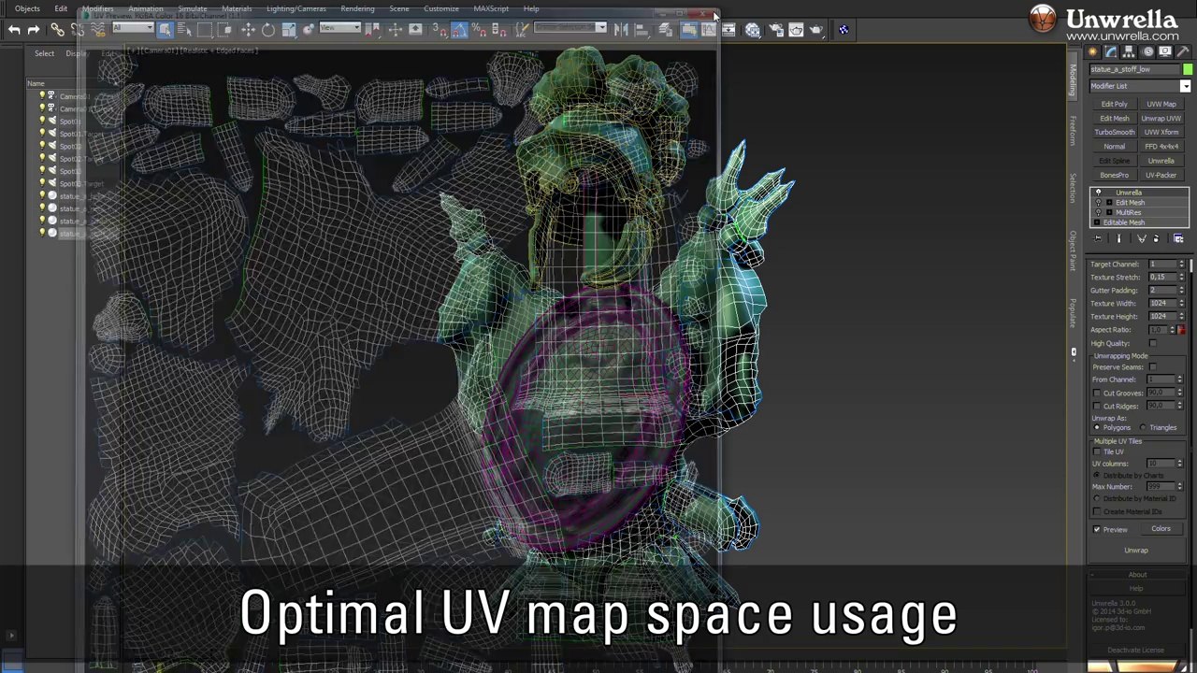Screen dimensions: 1197x673
Task: Choose the Select and Move tool
Action: click(248, 30)
